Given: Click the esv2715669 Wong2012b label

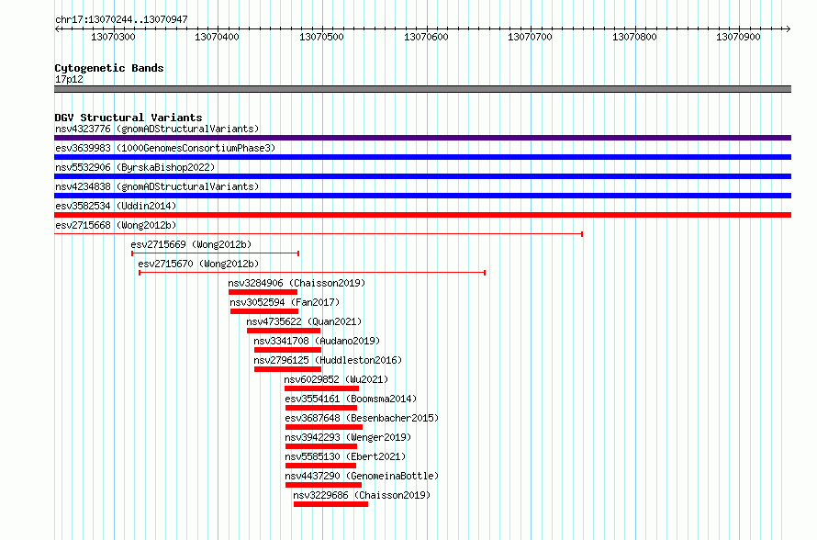Looking at the screenshot, I should pyautogui.click(x=191, y=244).
